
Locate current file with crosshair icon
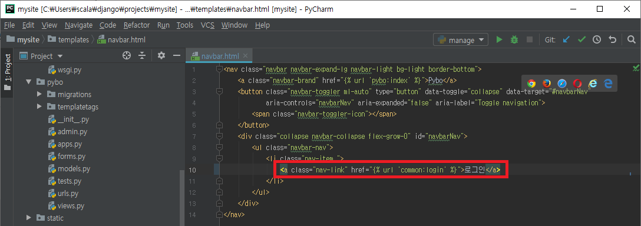click(x=127, y=55)
